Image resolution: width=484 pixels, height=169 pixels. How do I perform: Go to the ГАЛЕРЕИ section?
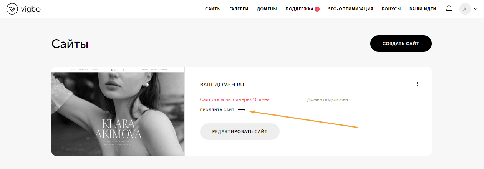tap(239, 9)
